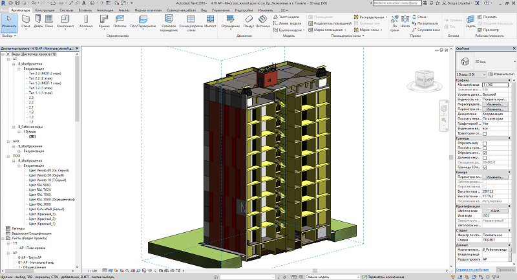Open the 3D вид: {3D} view selector dropdown
This screenshot has width=517, height=280.
(471, 74)
